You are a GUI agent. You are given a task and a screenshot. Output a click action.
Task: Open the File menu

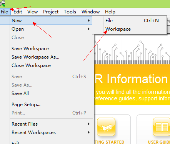click(x=5, y=12)
